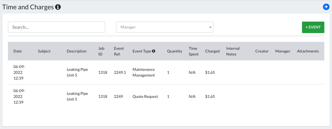Screen dimensions: 332x129
Task: Click the Description column header
Action: click(x=77, y=51)
